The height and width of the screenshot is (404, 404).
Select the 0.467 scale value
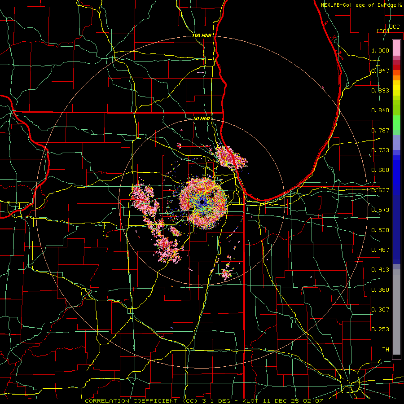pos(380,250)
